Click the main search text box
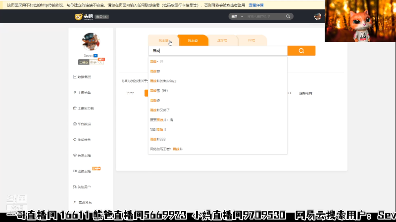Image resolution: width=396 pixels, height=222 pixels. point(218,51)
